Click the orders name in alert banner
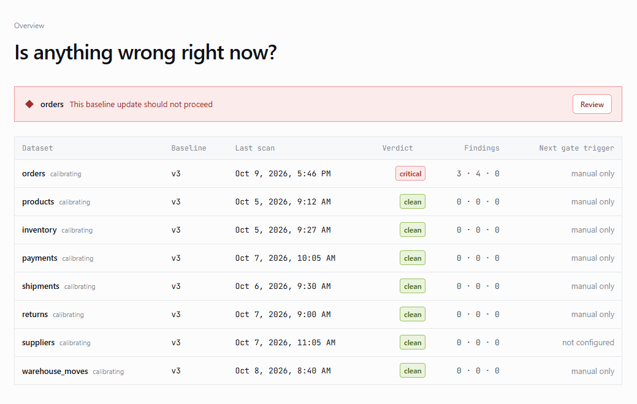This screenshot has width=637, height=404. click(52, 104)
